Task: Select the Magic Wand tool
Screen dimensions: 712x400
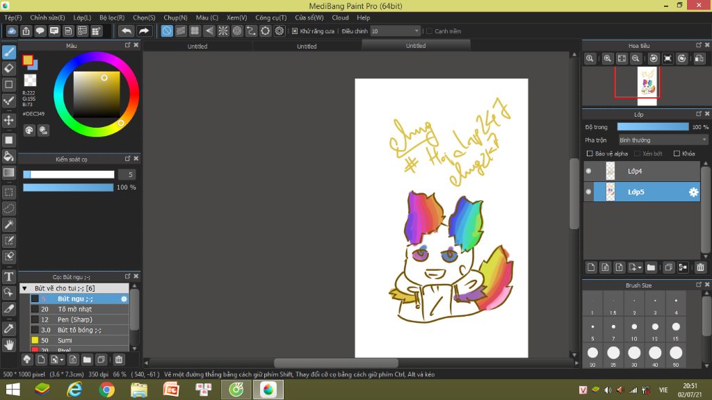Action: click(8, 224)
